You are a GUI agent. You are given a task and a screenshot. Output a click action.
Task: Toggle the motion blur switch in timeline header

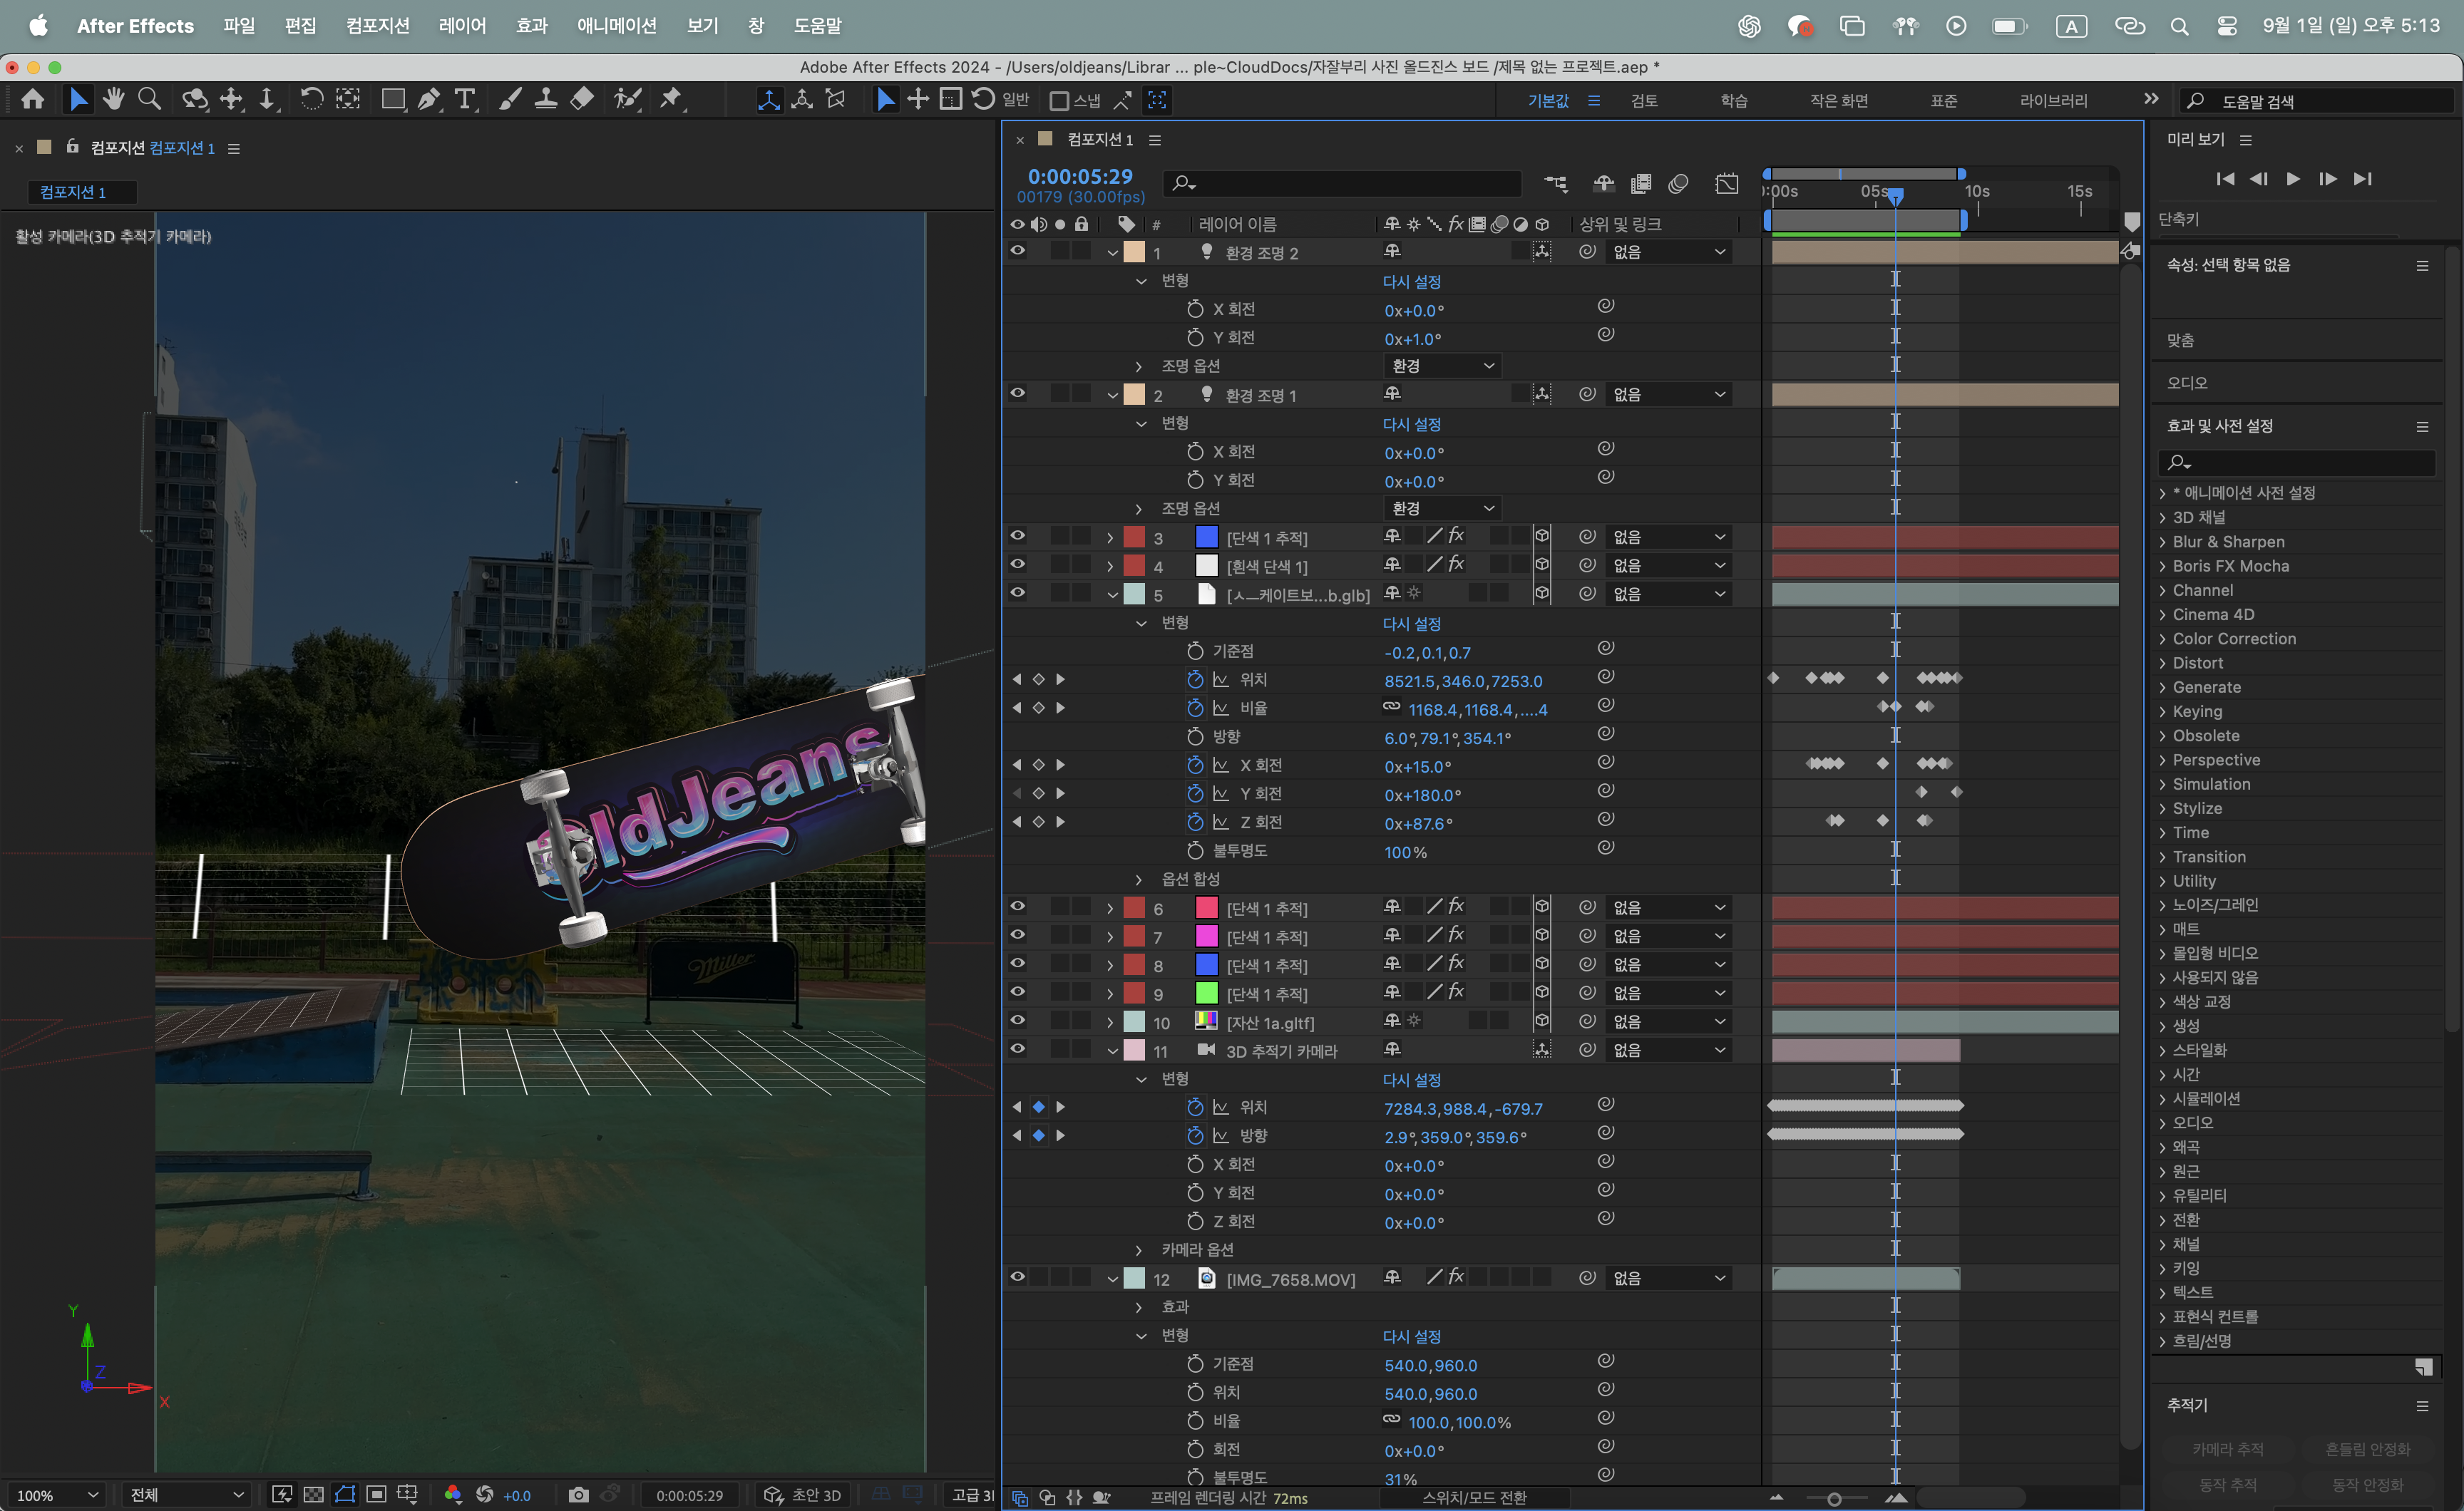tap(1678, 183)
